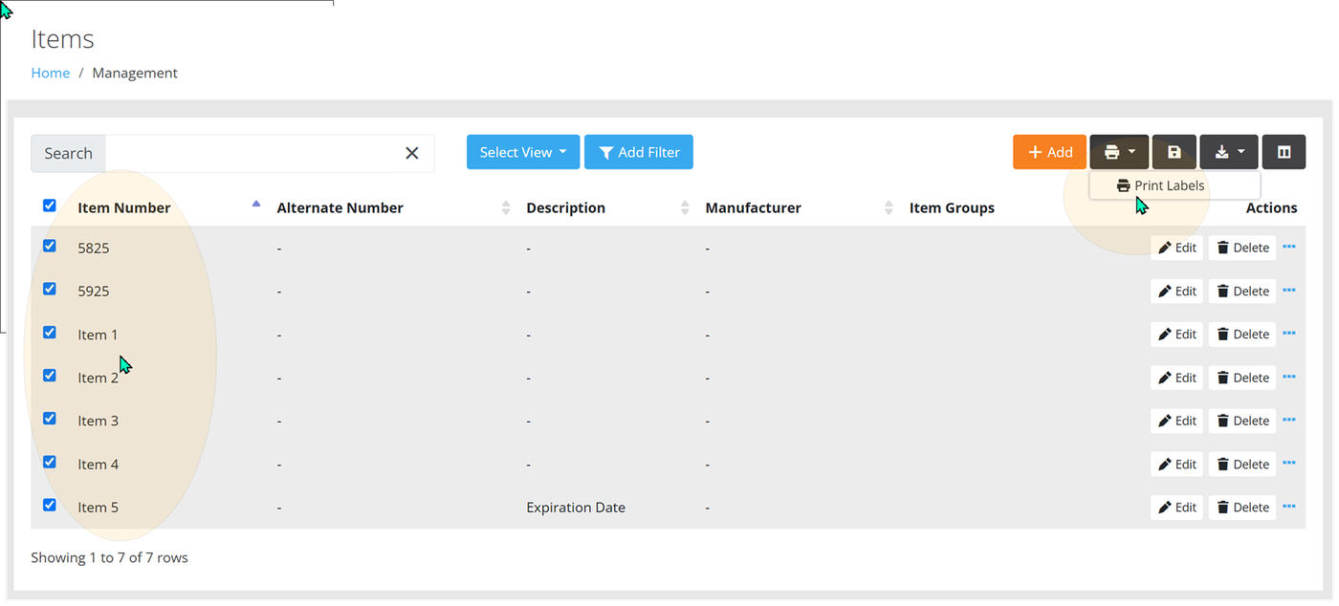Select the Item 5 name text

[98, 508]
